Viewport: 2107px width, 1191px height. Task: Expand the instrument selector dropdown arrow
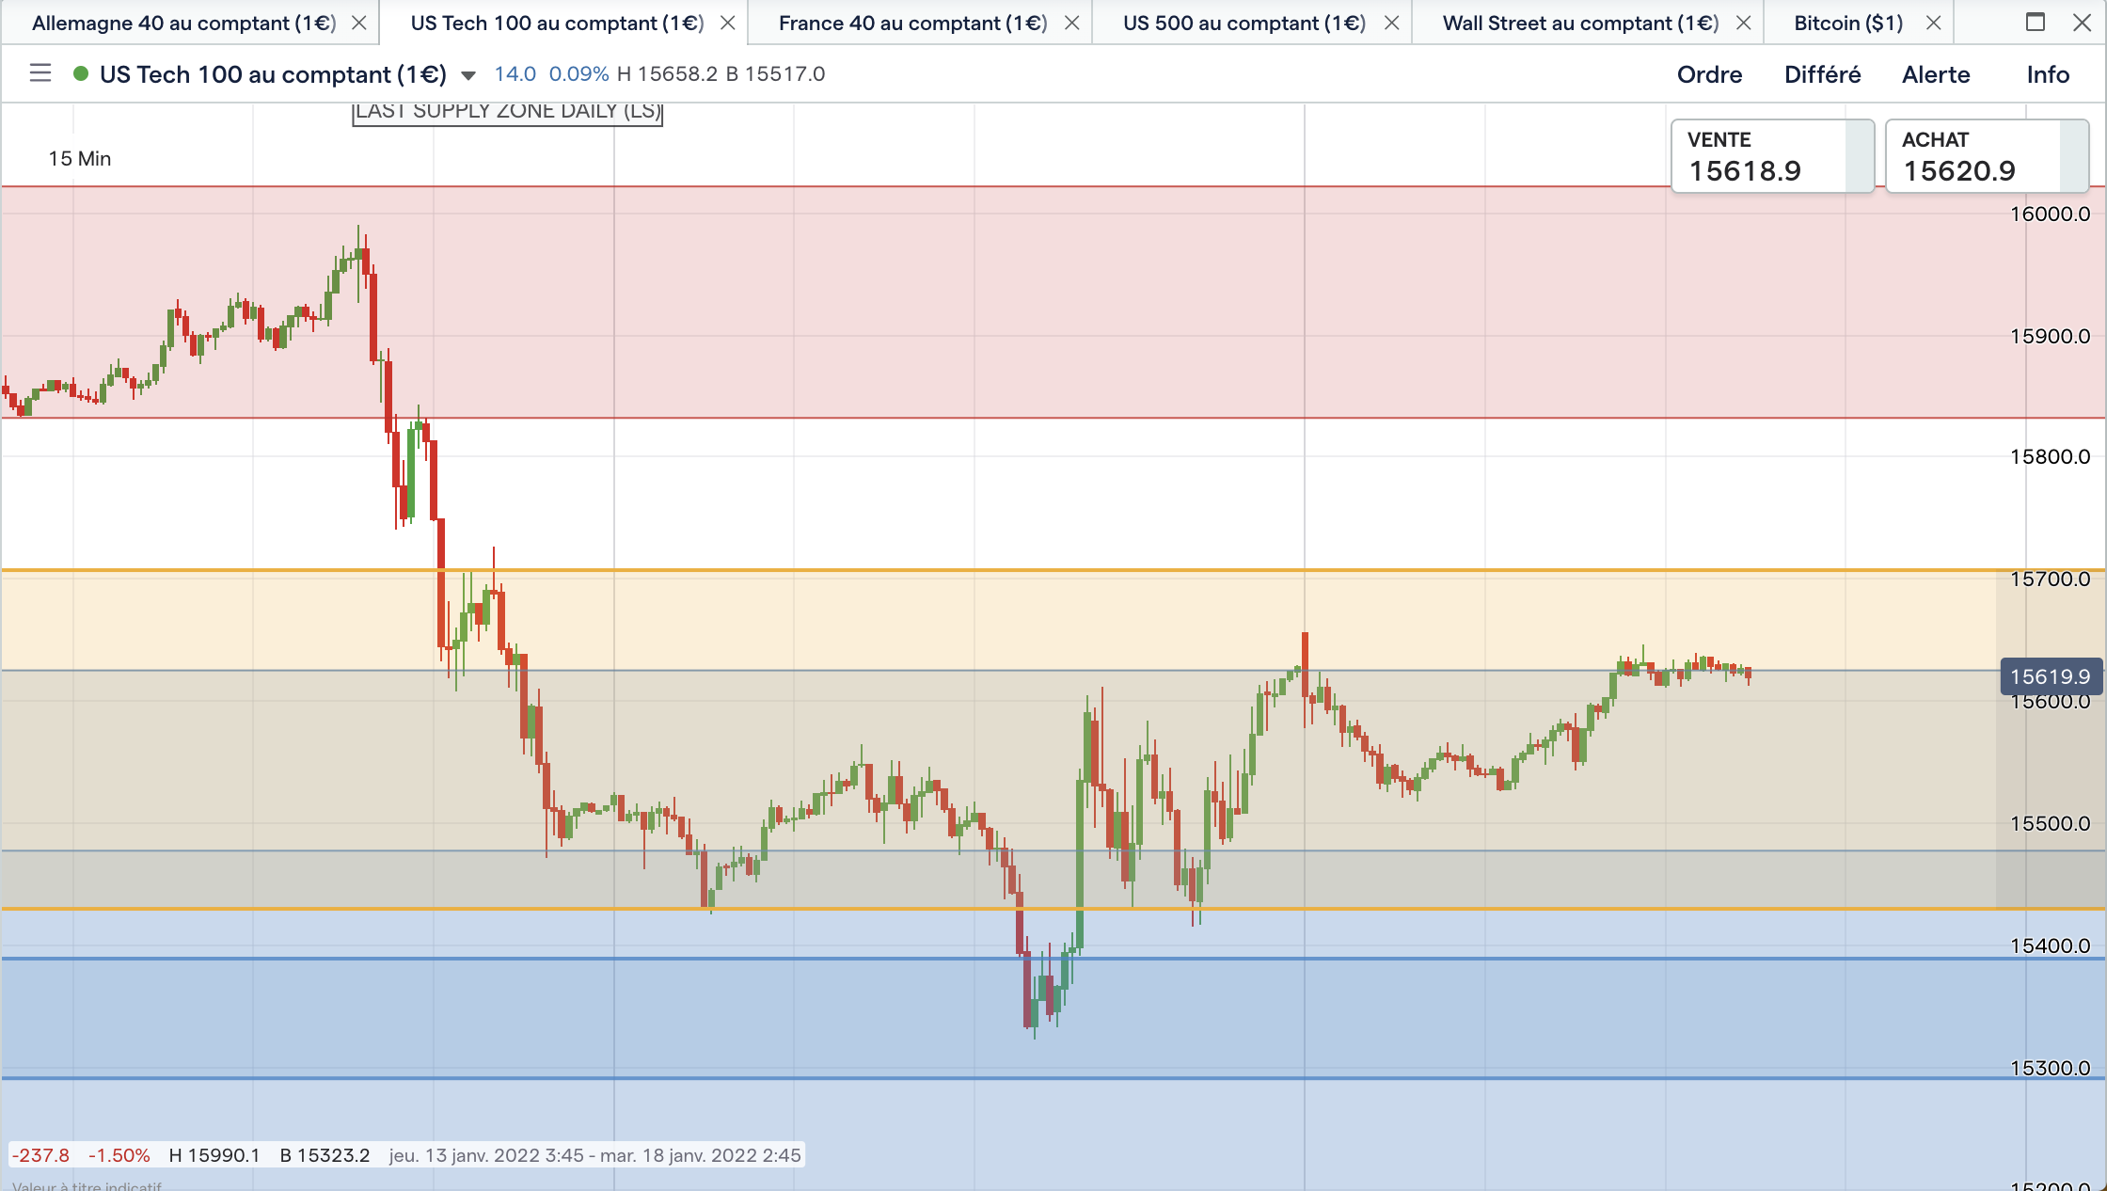[468, 75]
